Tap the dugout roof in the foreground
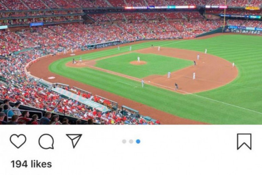Screen dimensions: 262x175 point(80,99)
